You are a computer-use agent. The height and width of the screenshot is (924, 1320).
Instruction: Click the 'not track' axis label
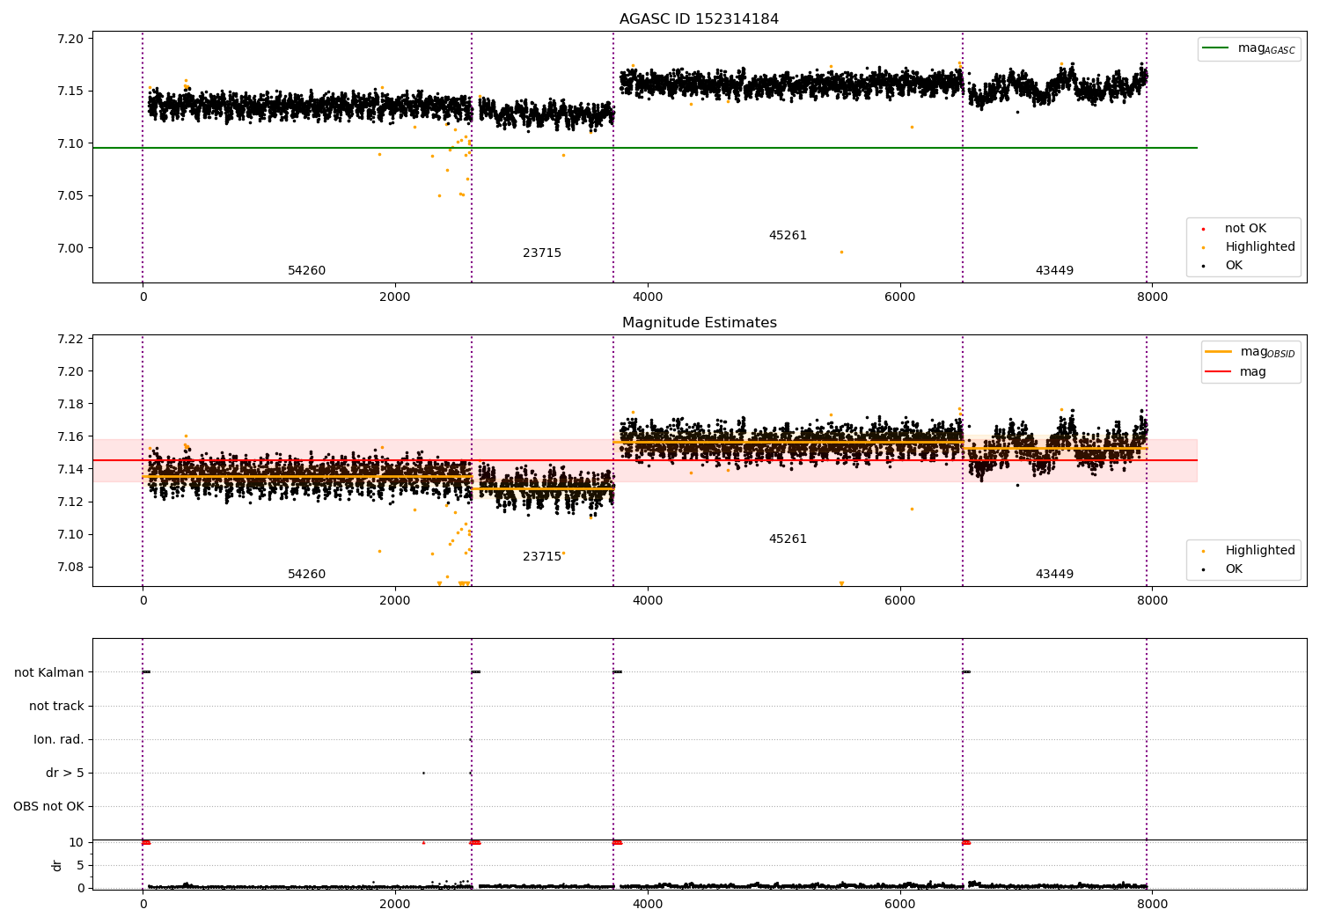56,707
